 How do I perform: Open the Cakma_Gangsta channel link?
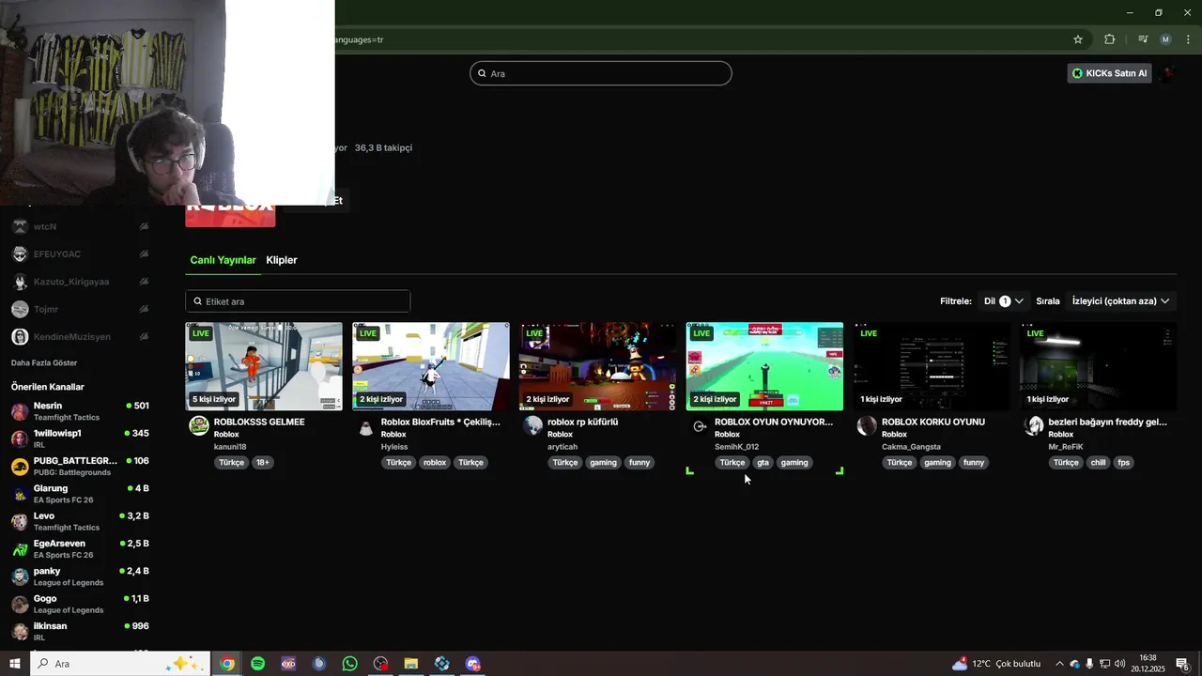pos(911,447)
